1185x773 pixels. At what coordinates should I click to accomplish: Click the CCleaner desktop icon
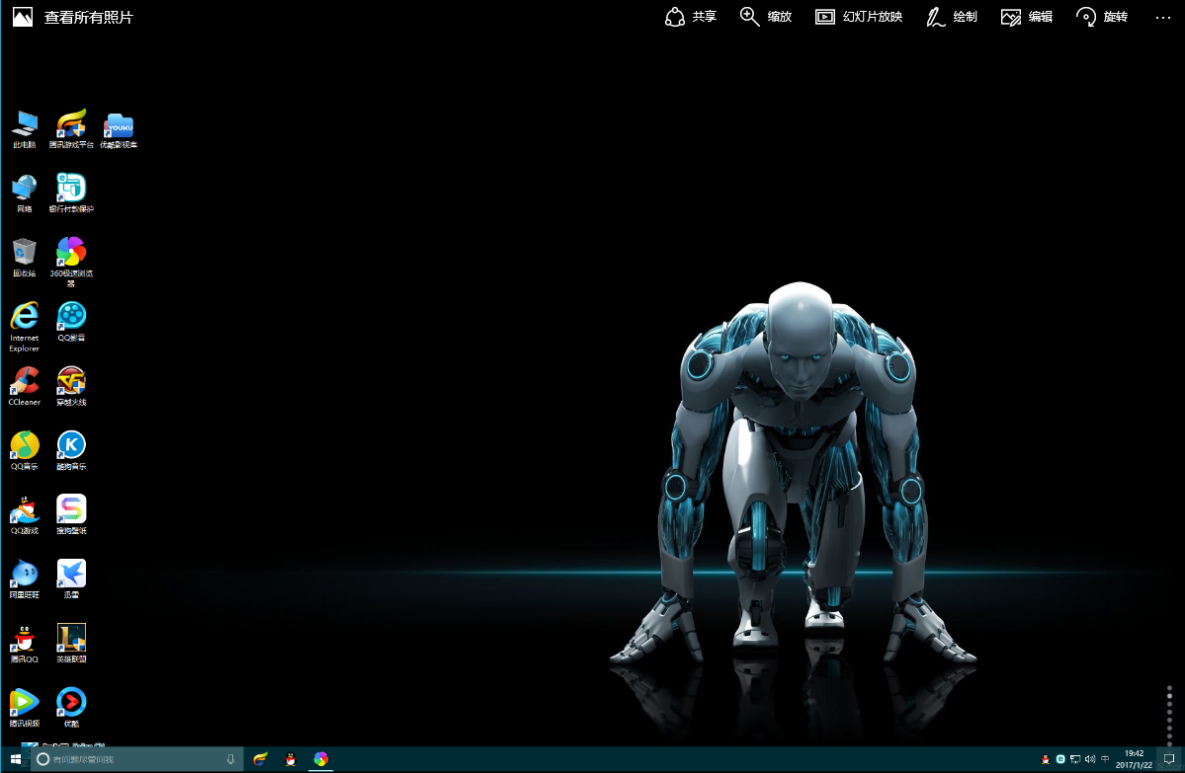click(24, 381)
